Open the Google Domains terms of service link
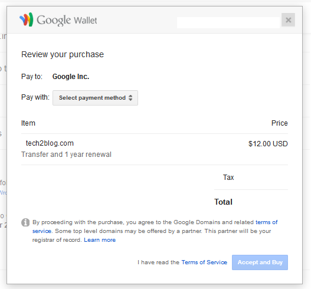The width and height of the screenshot is (311, 289). point(266,222)
